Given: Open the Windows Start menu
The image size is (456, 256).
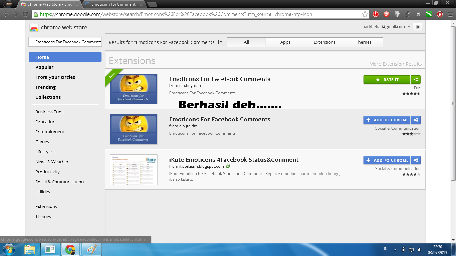Looking at the screenshot, I should (x=9, y=249).
